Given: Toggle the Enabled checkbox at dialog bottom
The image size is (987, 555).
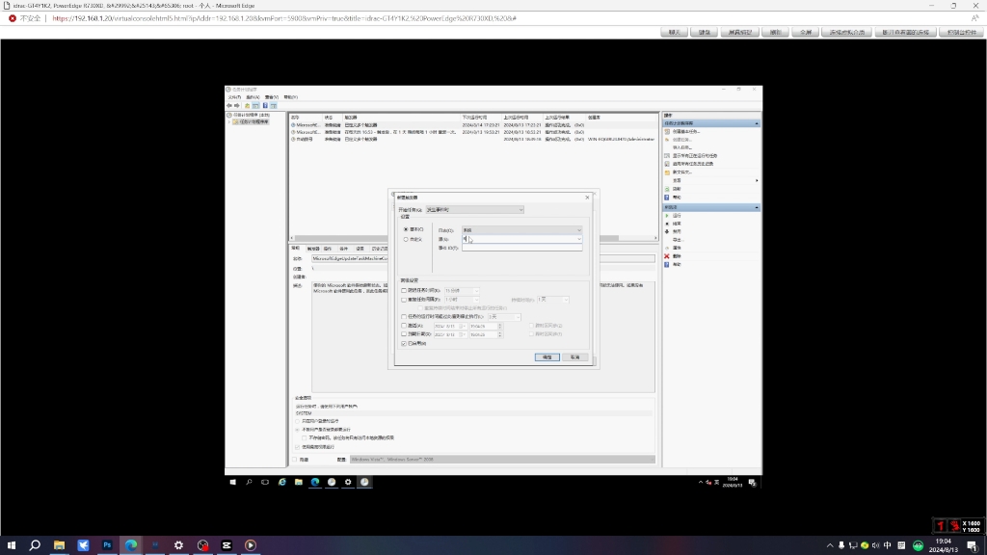Looking at the screenshot, I should tap(404, 344).
